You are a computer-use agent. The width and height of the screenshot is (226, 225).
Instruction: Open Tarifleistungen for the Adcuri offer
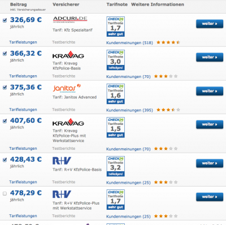point(23,42)
